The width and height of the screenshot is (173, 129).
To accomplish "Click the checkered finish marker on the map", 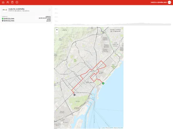I will tap(75, 95).
